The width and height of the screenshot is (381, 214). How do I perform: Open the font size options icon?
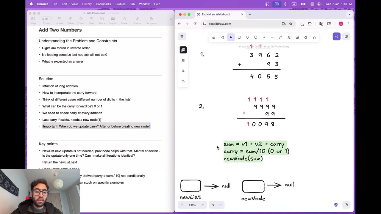coord(183,81)
